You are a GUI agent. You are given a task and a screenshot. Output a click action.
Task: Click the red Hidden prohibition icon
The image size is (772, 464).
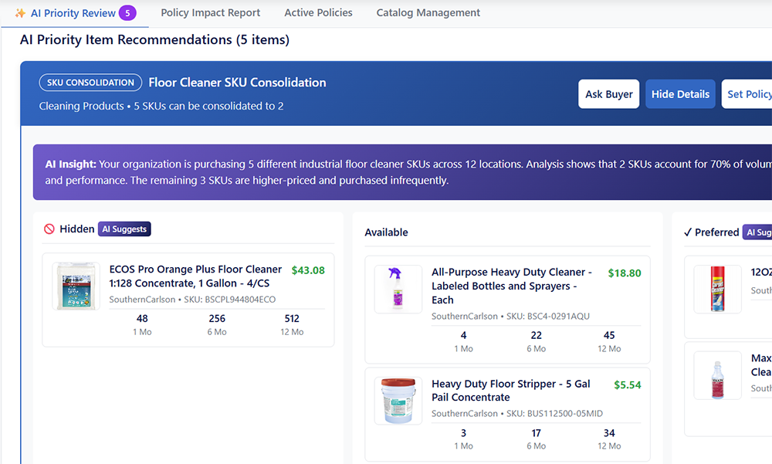coord(49,229)
